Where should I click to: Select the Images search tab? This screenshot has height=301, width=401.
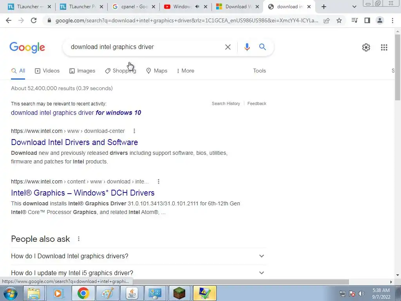pyautogui.click(x=82, y=71)
